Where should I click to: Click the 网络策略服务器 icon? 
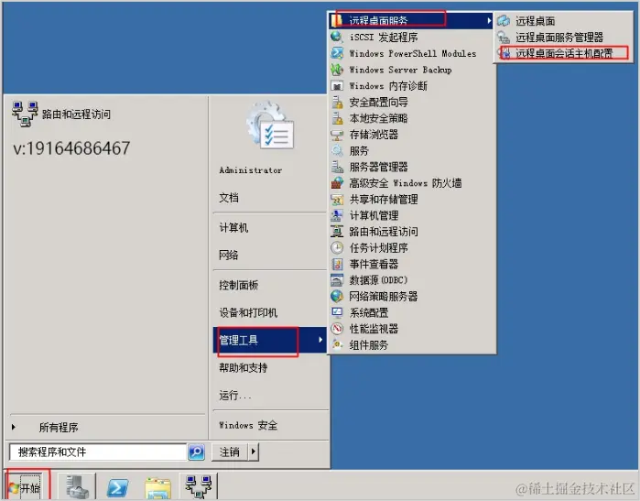[x=337, y=297]
